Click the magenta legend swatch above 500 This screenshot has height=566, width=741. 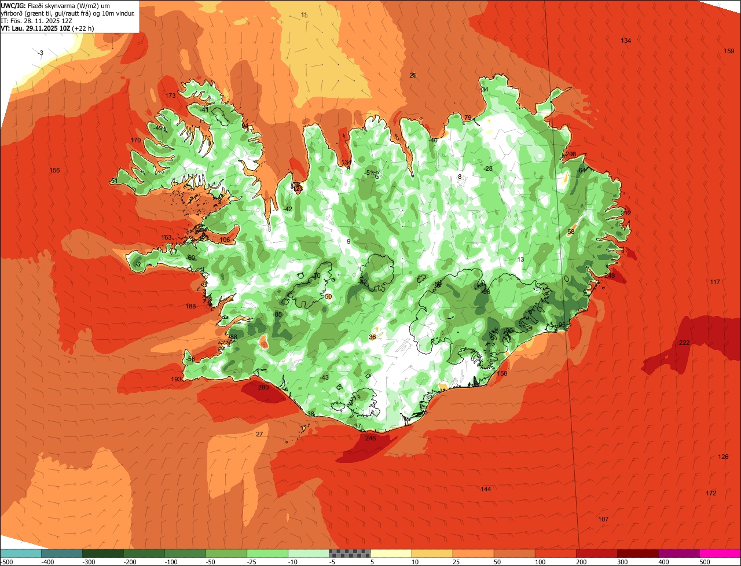pyautogui.click(x=720, y=553)
